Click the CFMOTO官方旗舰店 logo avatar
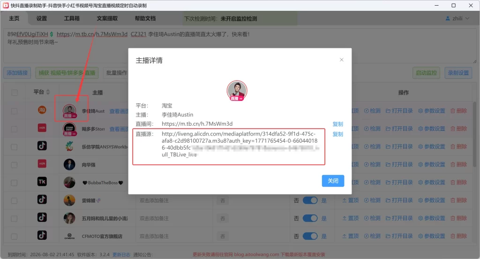 point(69,236)
